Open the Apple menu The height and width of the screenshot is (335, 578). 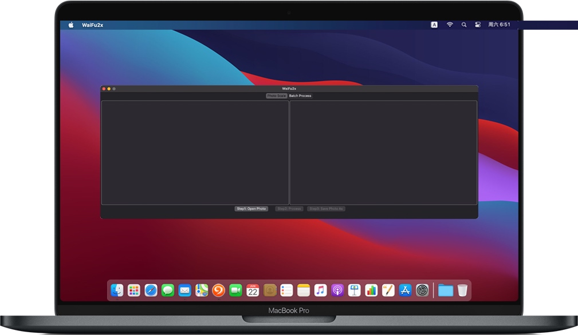click(x=70, y=25)
